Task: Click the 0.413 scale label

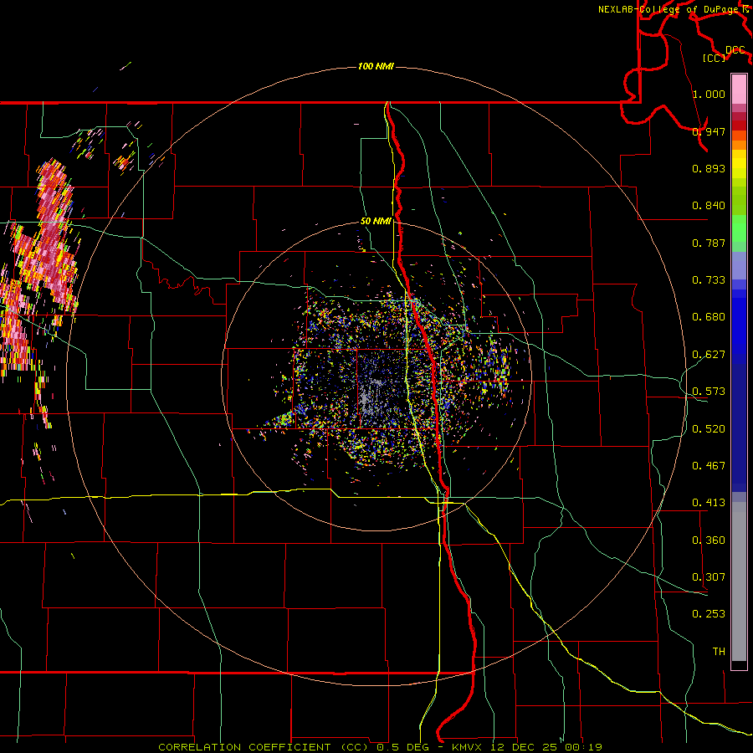Action: (709, 503)
